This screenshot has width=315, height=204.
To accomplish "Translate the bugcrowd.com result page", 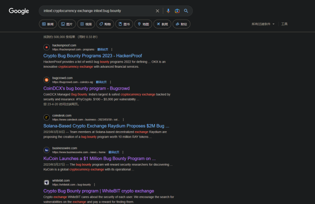I will click(x=101, y=82).
